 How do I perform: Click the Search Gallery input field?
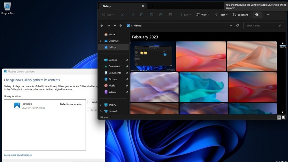[264, 26]
